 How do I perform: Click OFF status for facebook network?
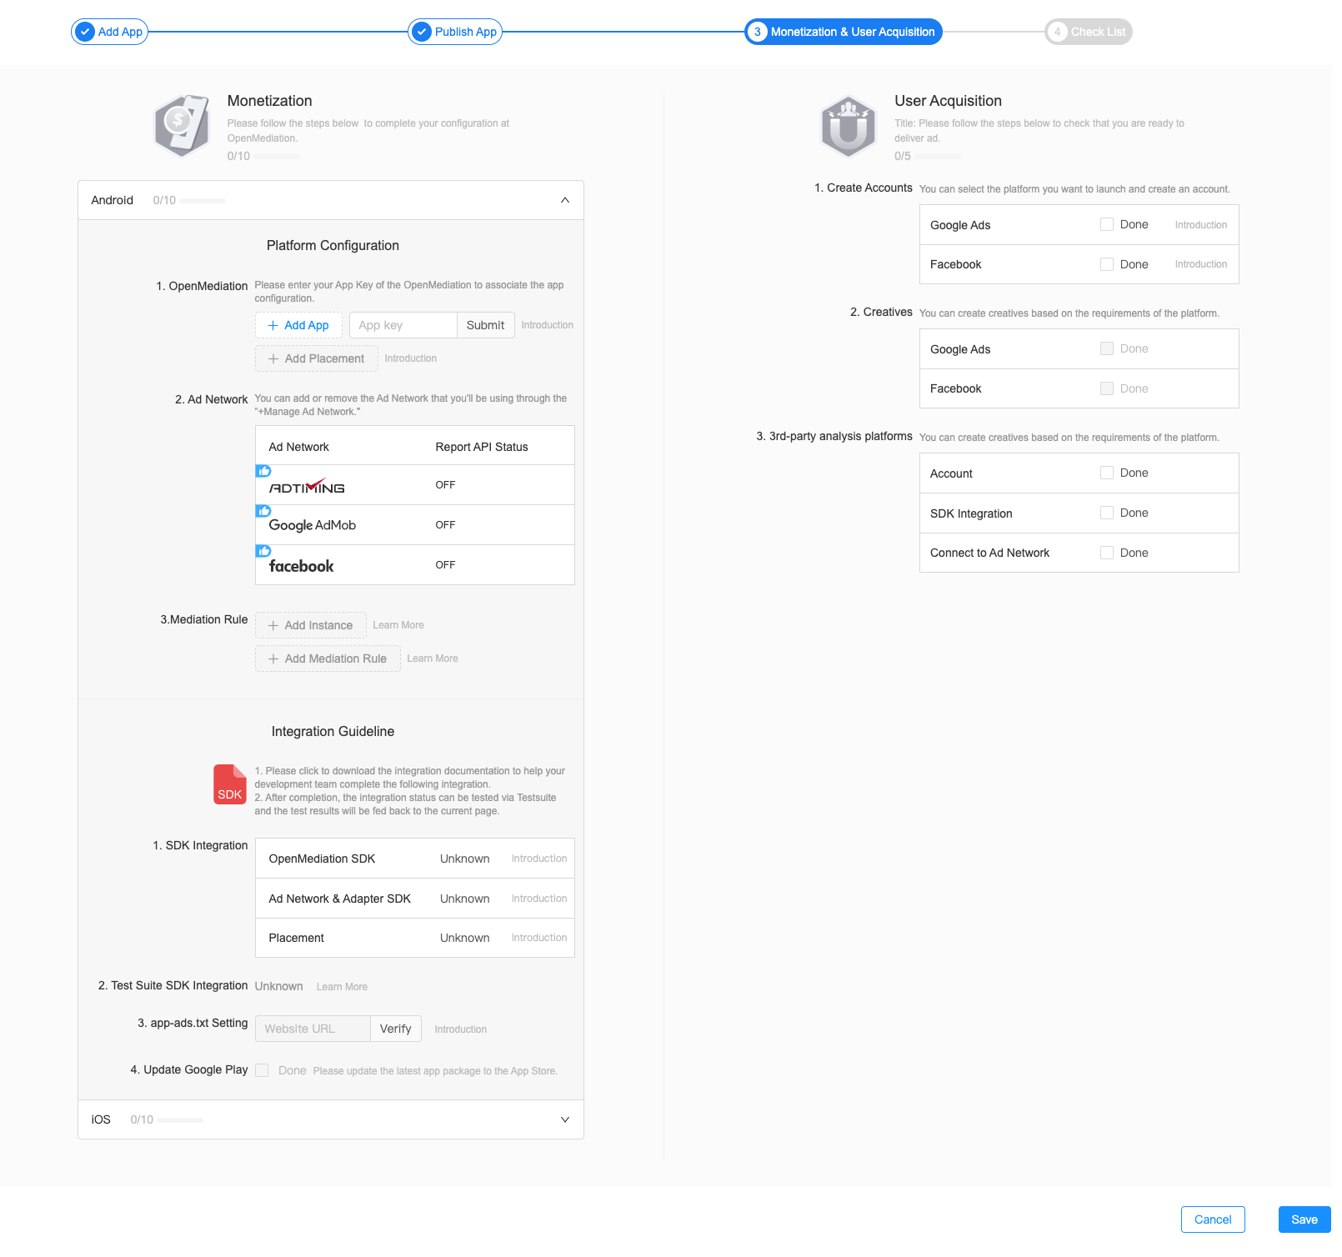point(445,565)
